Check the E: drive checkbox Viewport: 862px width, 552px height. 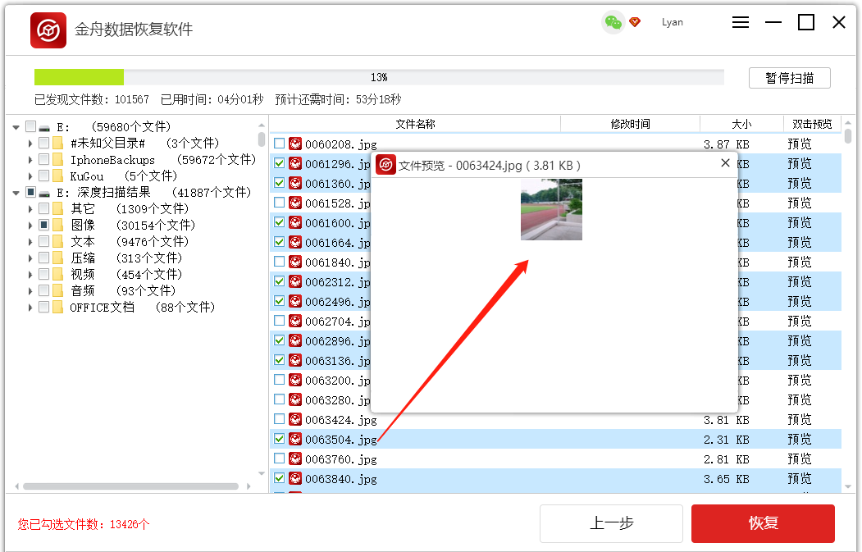click(31, 126)
